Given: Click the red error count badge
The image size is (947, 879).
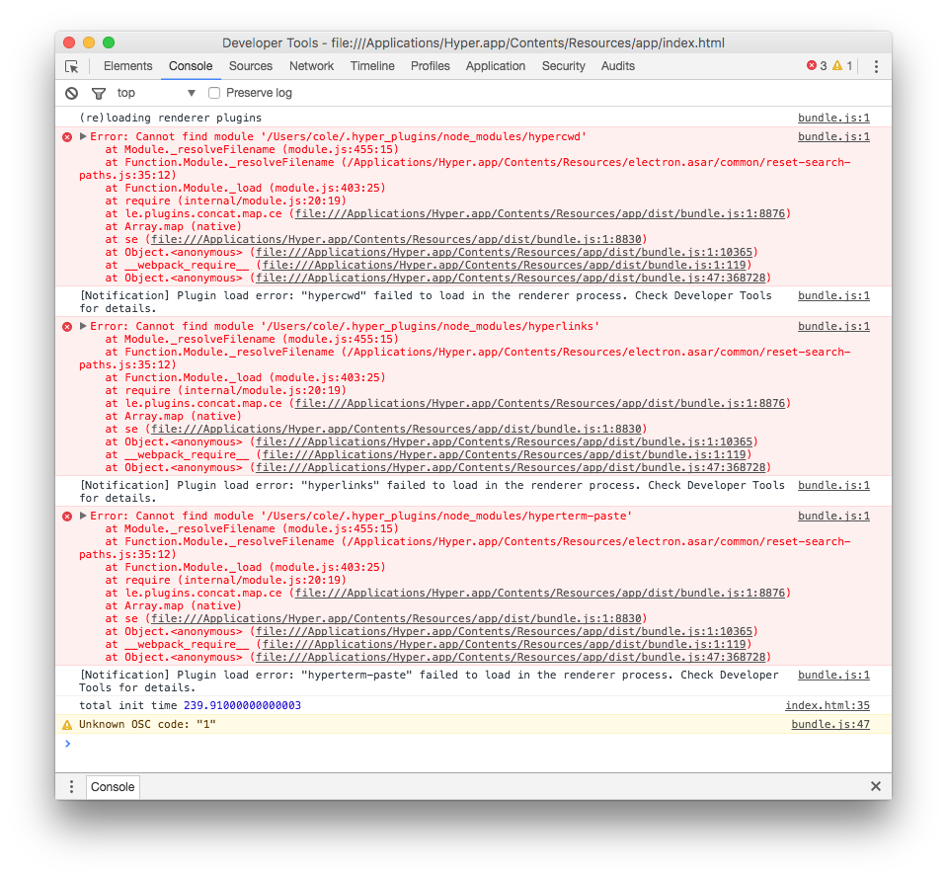Looking at the screenshot, I should pos(816,65).
